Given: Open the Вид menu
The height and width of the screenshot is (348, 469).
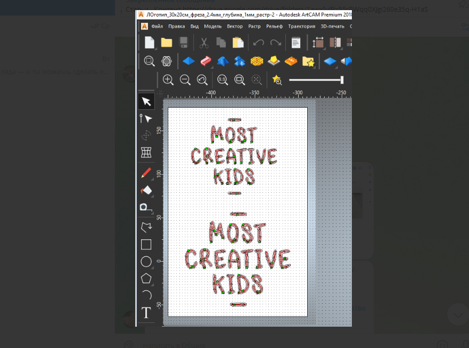Looking at the screenshot, I should pyautogui.click(x=194, y=26).
